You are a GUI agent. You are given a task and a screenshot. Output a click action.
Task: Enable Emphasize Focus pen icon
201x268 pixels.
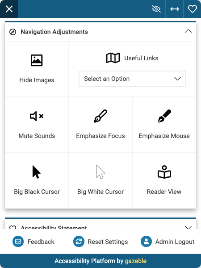click(100, 116)
